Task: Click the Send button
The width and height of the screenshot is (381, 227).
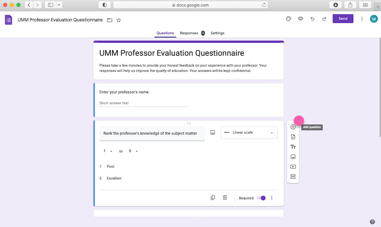Action: pos(343,19)
